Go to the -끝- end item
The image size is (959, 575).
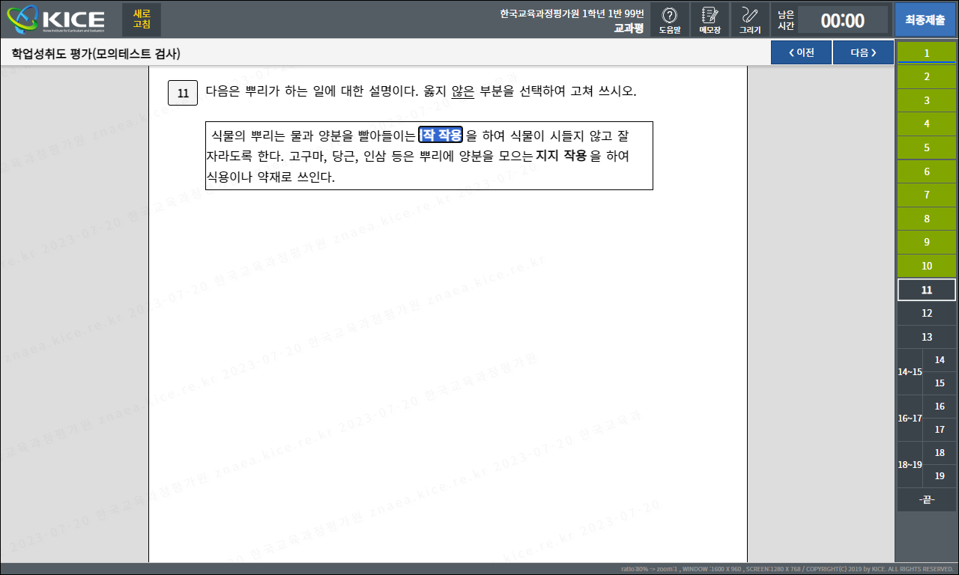click(x=927, y=499)
